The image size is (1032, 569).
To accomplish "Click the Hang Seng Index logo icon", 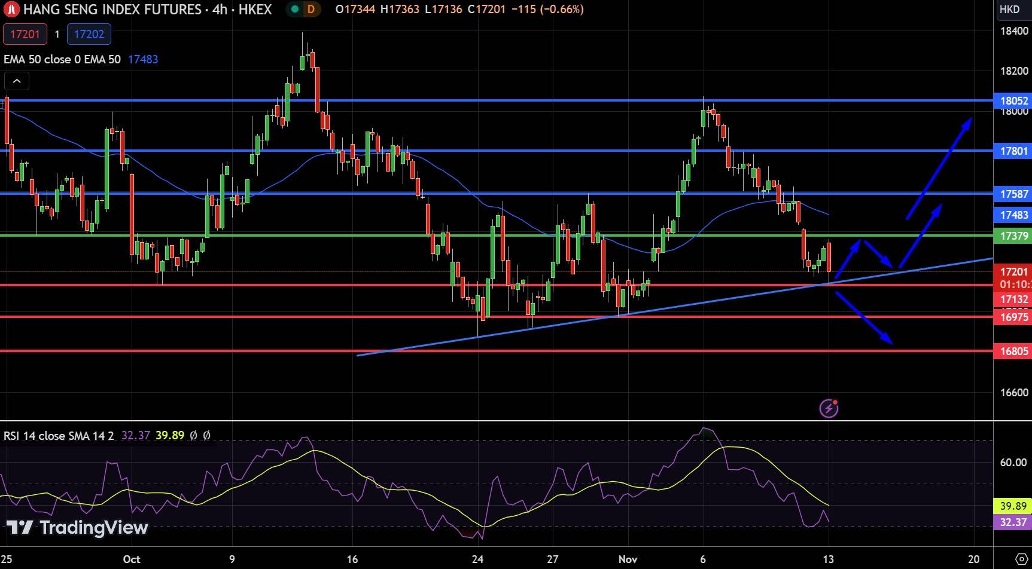I will 11,10.
